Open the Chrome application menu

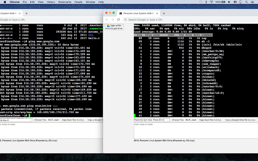tap(15, 2)
